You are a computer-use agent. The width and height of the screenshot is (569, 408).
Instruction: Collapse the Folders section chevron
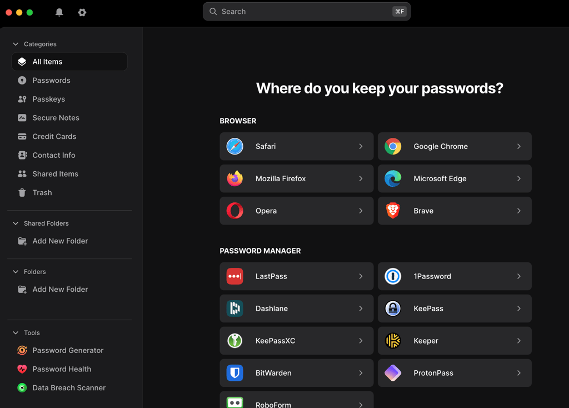tap(16, 271)
